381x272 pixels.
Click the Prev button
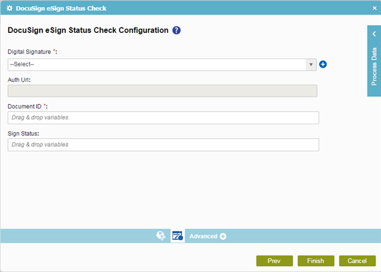tap(274, 261)
